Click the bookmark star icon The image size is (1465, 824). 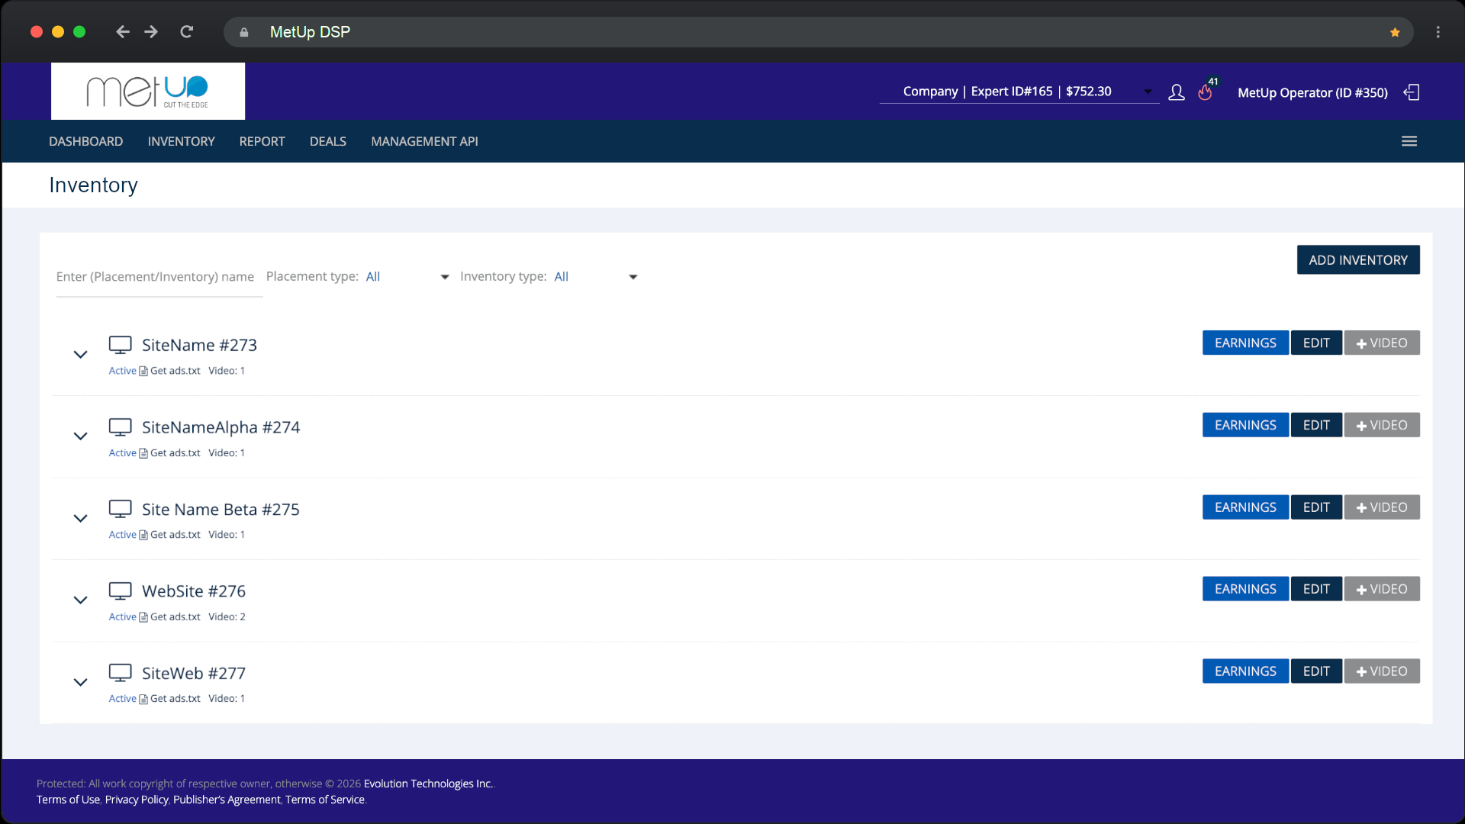point(1395,32)
